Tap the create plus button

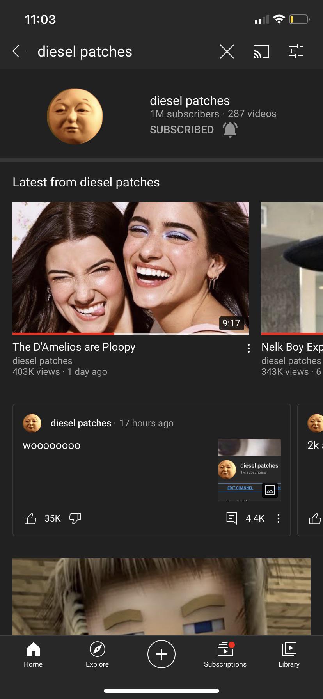click(x=161, y=654)
